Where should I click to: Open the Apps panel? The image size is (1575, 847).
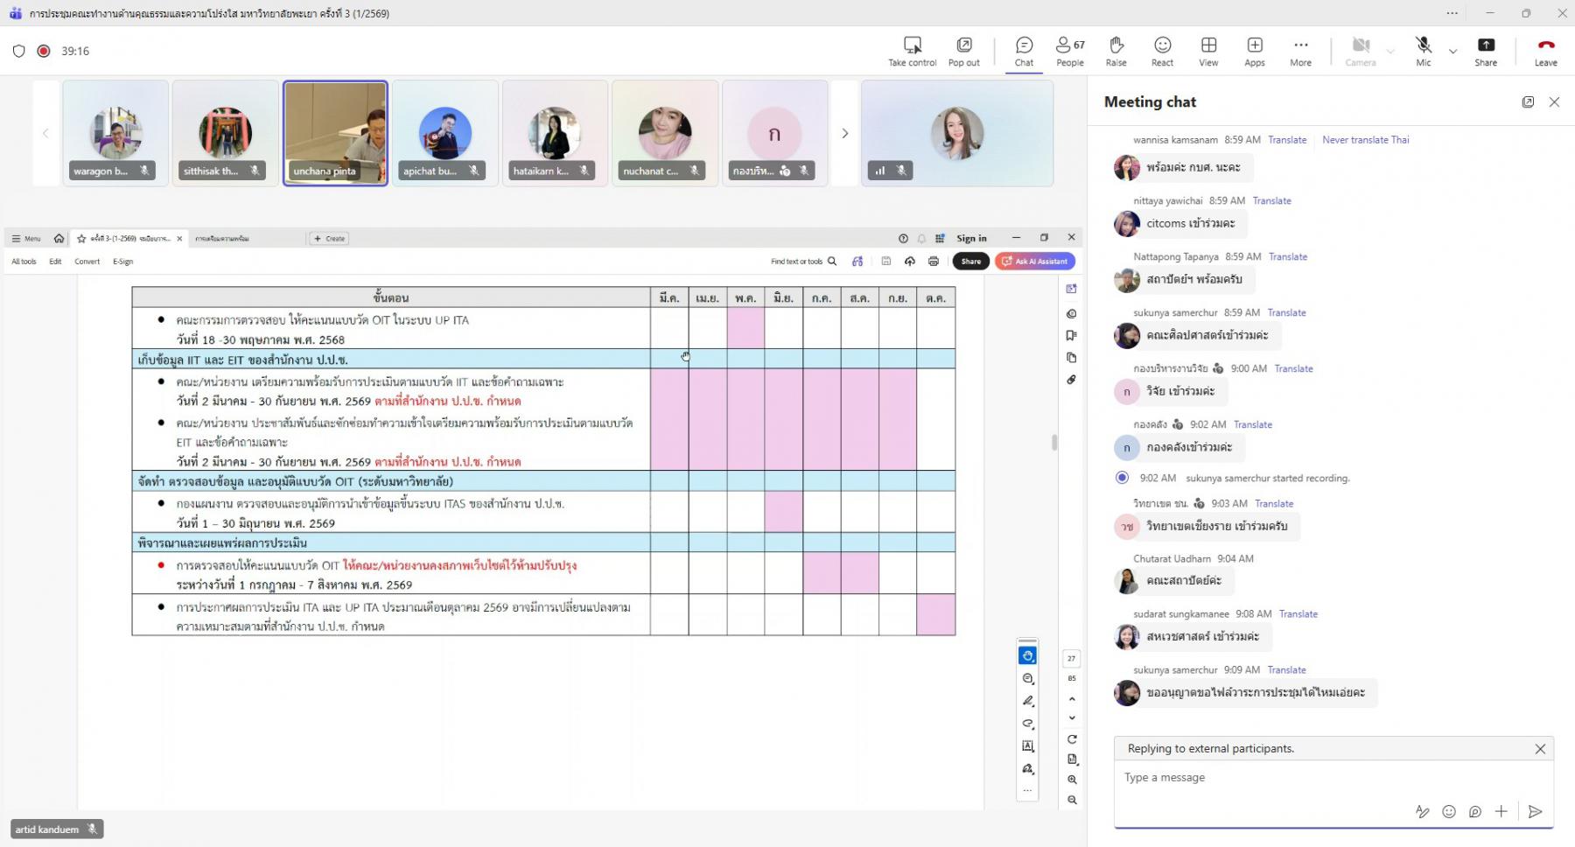click(x=1254, y=51)
